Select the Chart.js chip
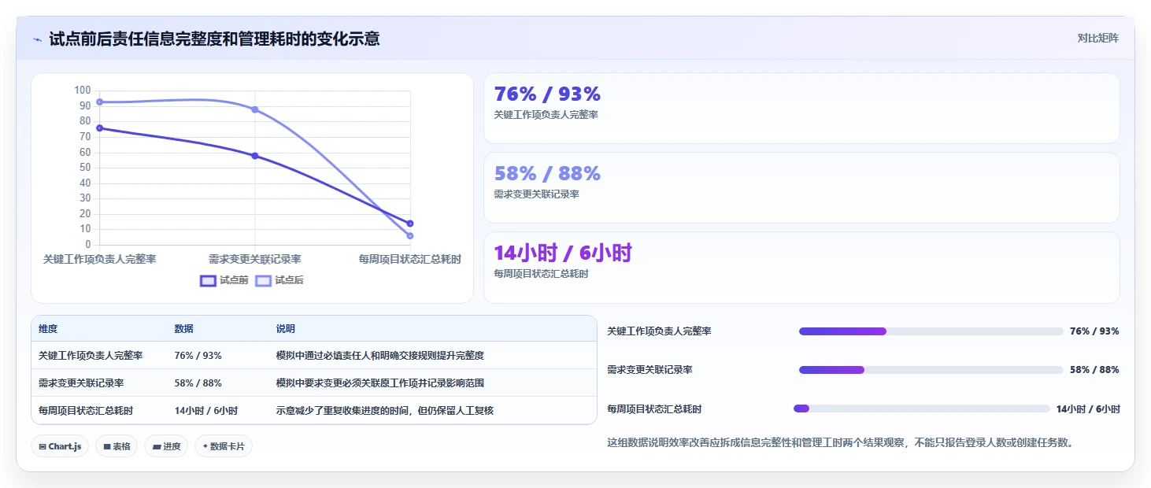1151x488 pixels. click(61, 446)
